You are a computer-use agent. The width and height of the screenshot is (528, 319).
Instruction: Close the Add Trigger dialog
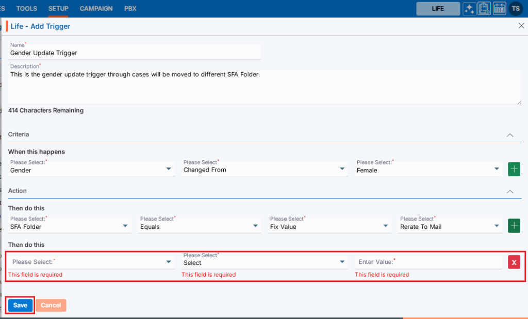pyautogui.click(x=520, y=26)
